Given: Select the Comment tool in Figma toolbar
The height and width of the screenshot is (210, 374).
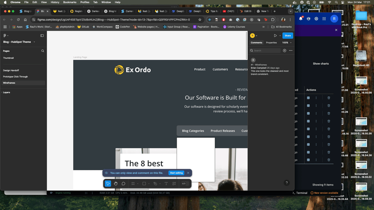Looking at the screenshot, I should 123,184.
